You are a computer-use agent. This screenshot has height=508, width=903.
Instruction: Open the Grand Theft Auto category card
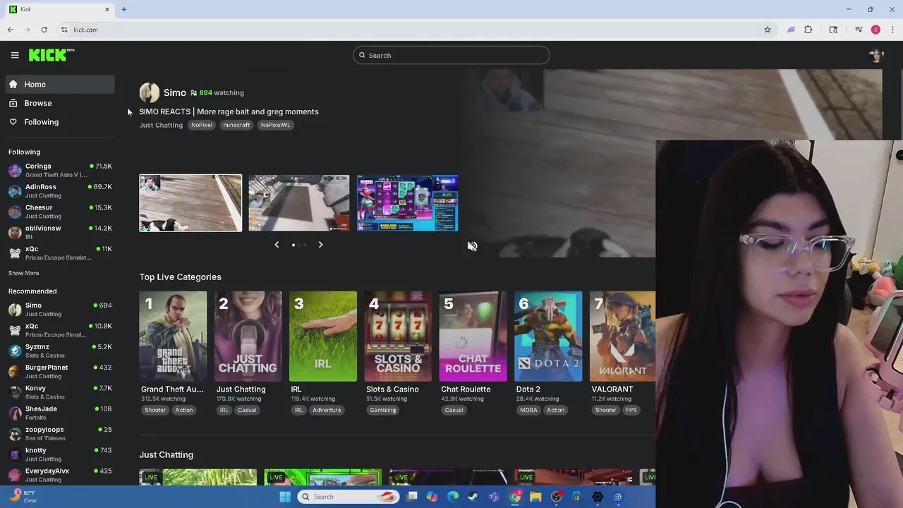(173, 337)
